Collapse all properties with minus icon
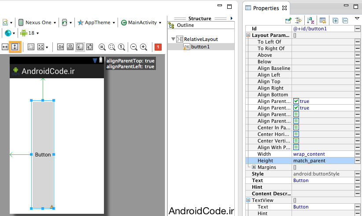Screen dimensions: 362x216 pos(345,20)
